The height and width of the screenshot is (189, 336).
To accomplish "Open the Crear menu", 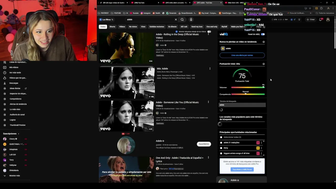I will pyautogui.click(x=311, y=19).
